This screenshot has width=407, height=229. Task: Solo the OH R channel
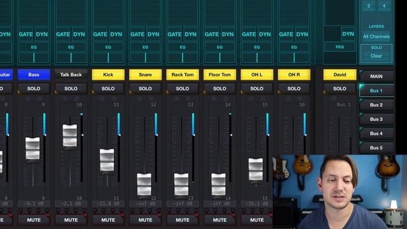click(294, 88)
